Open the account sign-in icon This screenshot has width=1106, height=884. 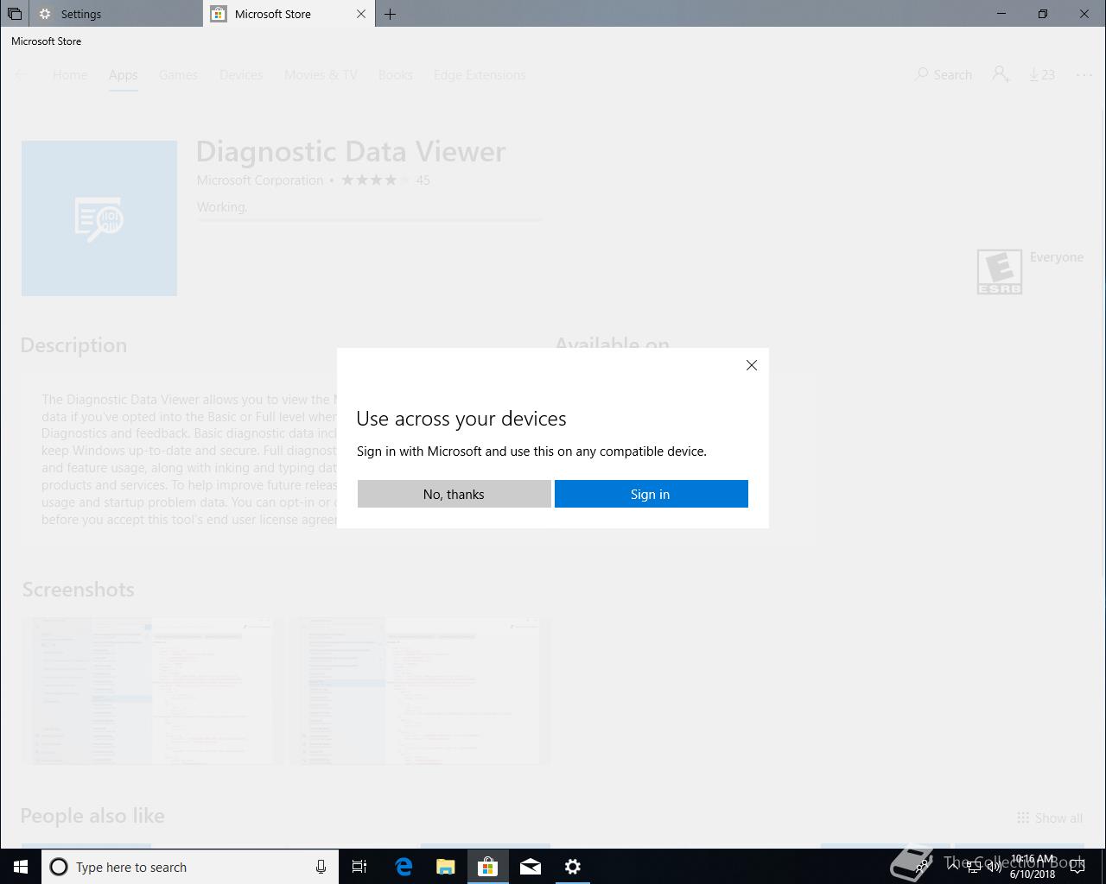[x=1001, y=75]
